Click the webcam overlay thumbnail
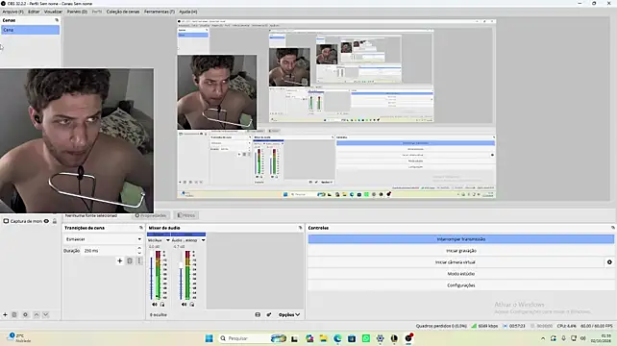Image resolution: width=617 pixels, height=346 pixels. [x=77, y=140]
